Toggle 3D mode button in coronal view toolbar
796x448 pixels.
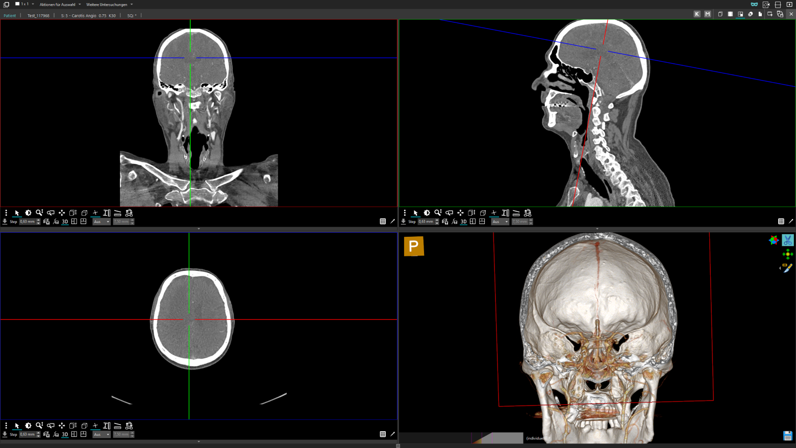(x=65, y=221)
